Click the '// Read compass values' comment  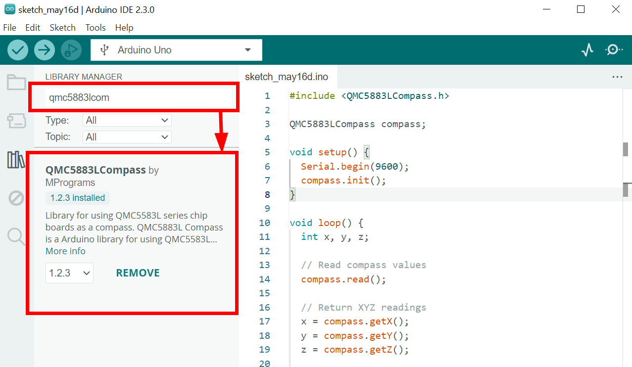tap(363, 265)
